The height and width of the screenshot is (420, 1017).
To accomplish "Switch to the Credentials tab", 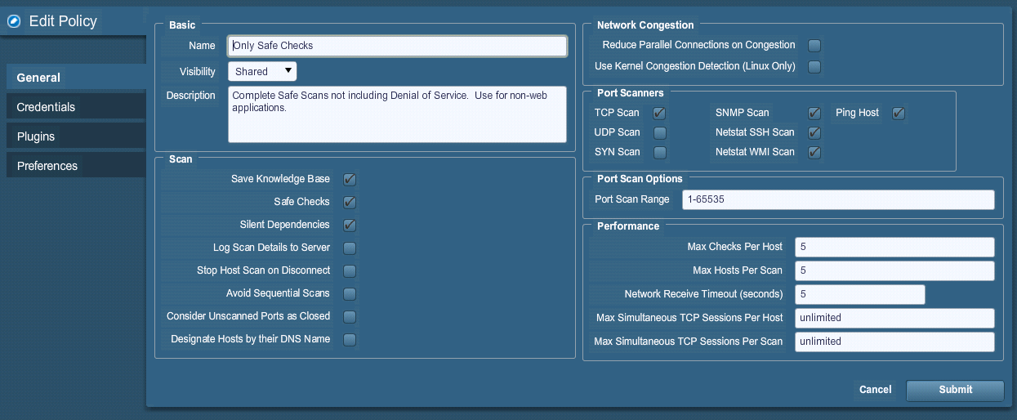I will coord(46,107).
